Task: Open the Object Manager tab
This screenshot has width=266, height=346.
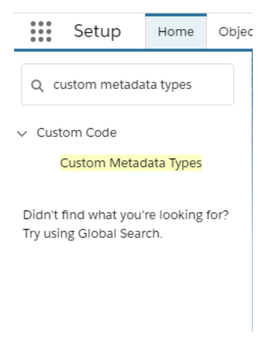Action: pyautogui.click(x=235, y=32)
